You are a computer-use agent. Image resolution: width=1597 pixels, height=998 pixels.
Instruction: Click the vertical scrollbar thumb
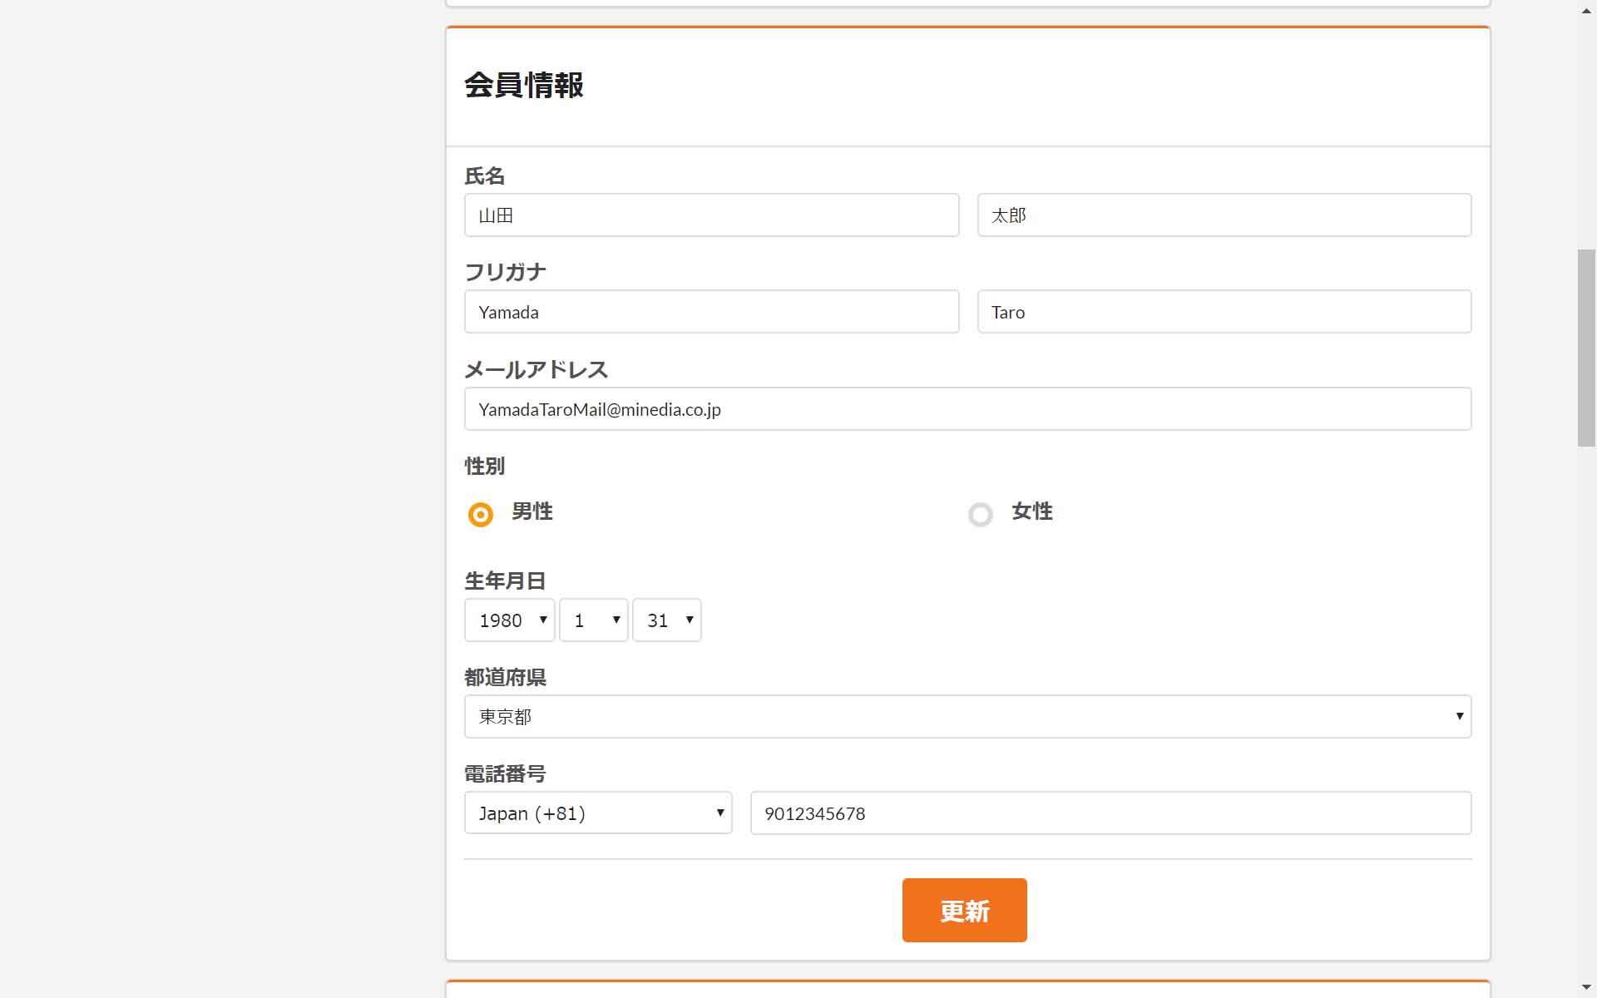[x=1586, y=348]
